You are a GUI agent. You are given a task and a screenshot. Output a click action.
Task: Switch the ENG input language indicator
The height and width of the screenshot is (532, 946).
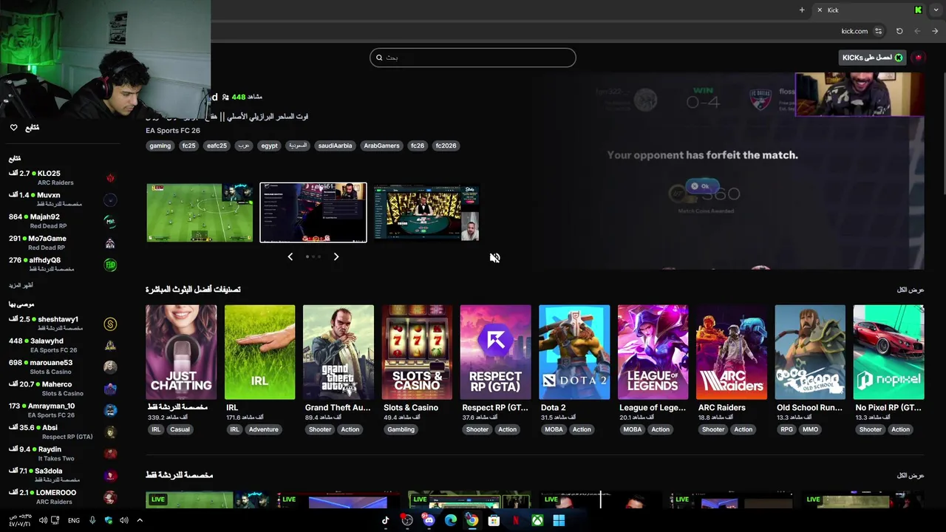74,520
